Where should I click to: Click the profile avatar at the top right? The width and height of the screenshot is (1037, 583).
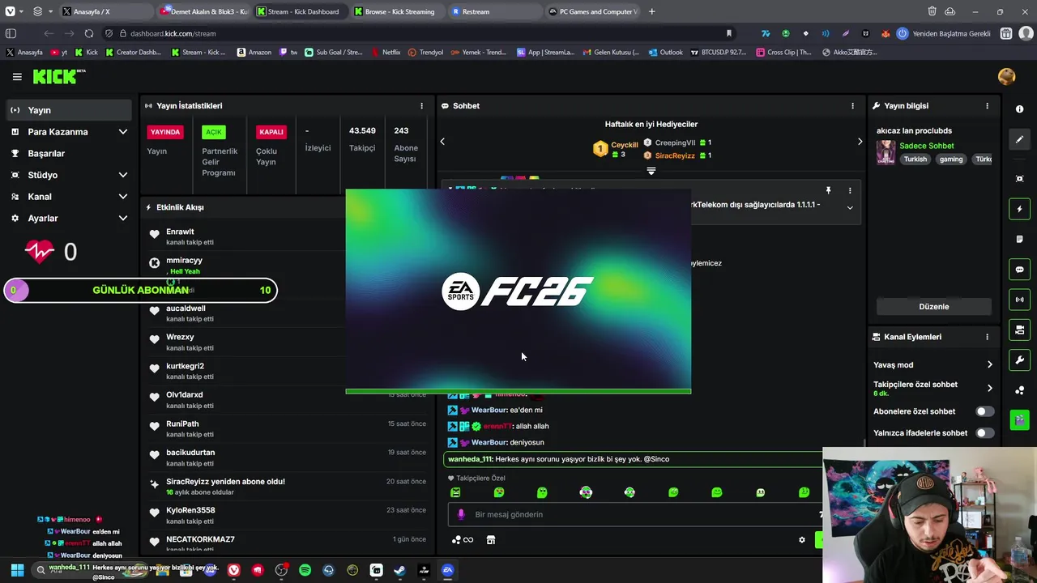tap(1007, 77)
